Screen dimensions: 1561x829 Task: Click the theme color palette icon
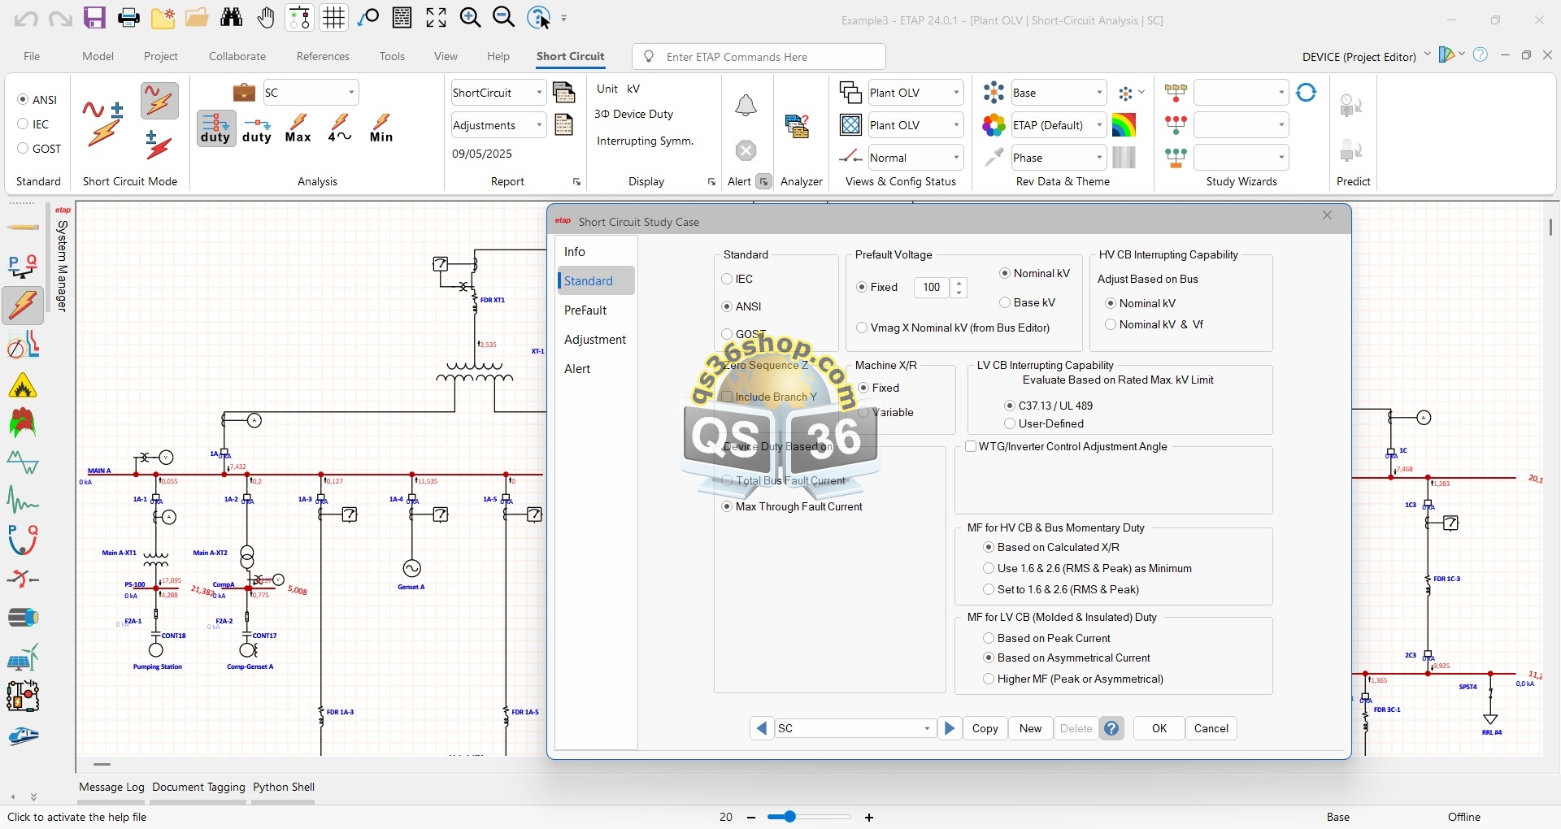994,125
